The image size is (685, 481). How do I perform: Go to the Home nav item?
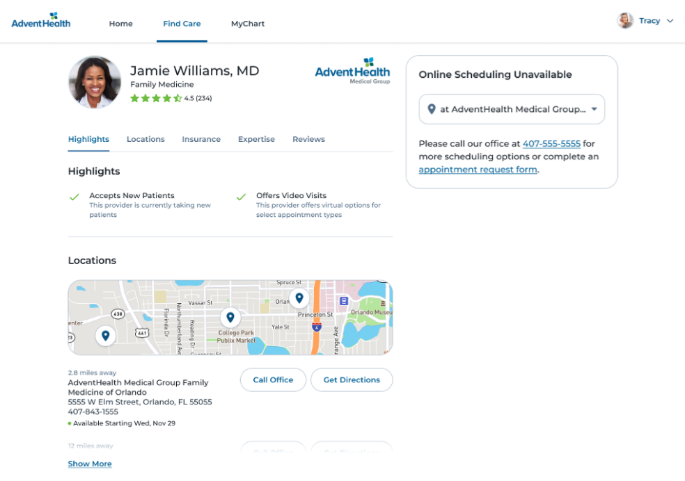(x=120, y=24)
